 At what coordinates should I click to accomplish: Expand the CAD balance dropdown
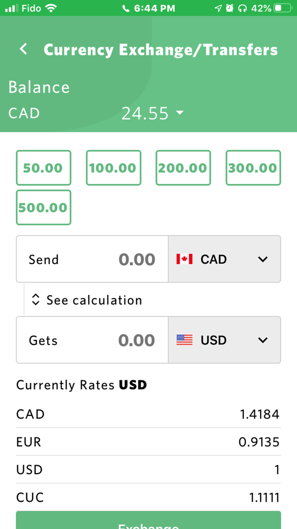pyautogui.click(x=180, y=113)
